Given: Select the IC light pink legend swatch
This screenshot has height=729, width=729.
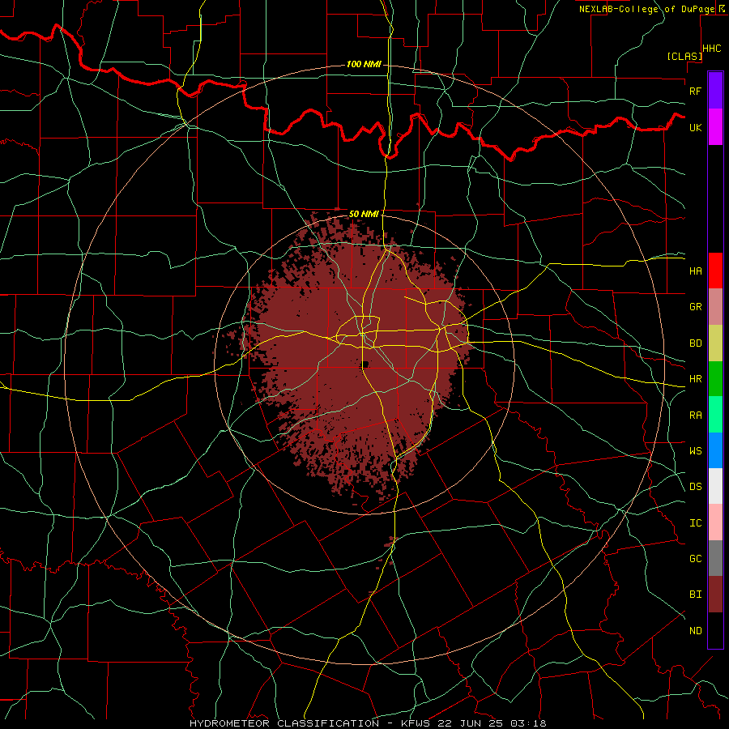Looking at the screenshot, I should point(715,522).
